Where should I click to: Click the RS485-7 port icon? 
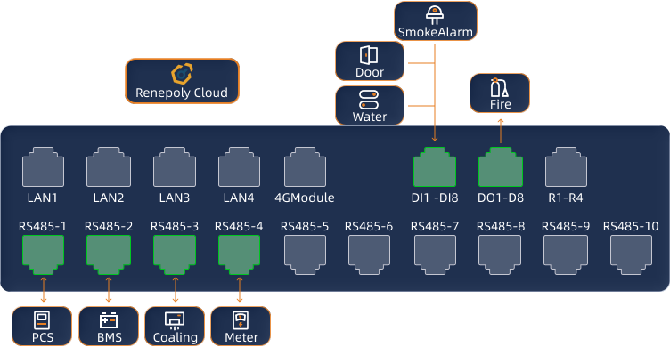(x=435, y=254)
